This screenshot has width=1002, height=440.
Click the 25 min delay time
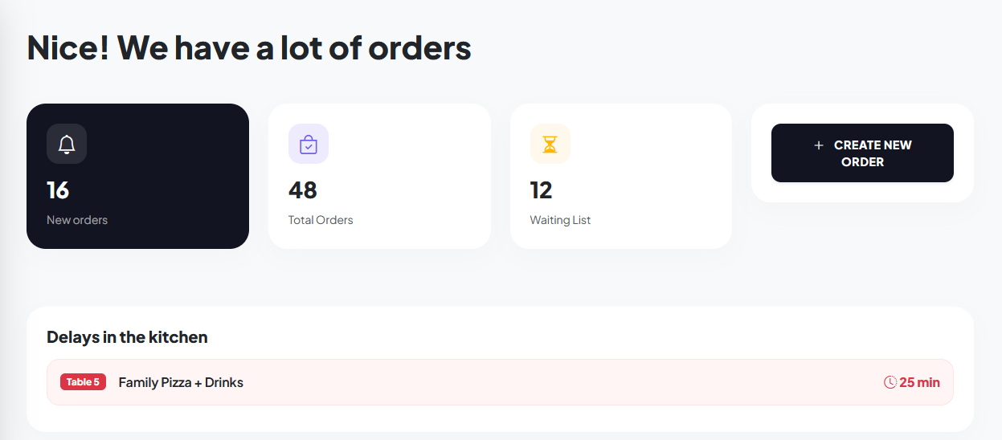point(919,382)
